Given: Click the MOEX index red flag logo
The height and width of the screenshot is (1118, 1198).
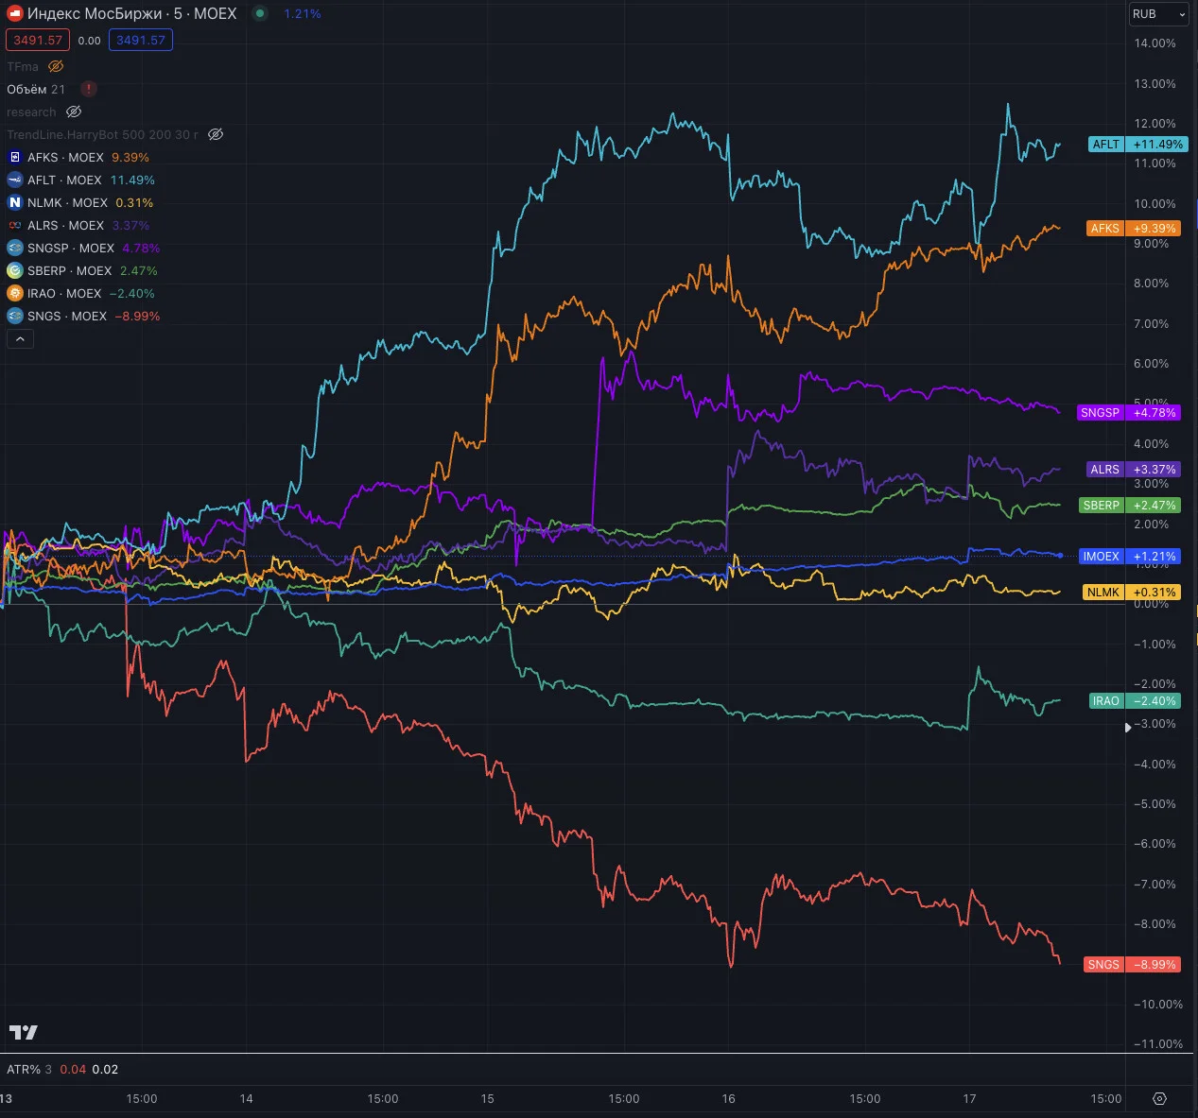Looking at the screenshot, I should pos(15,13).
